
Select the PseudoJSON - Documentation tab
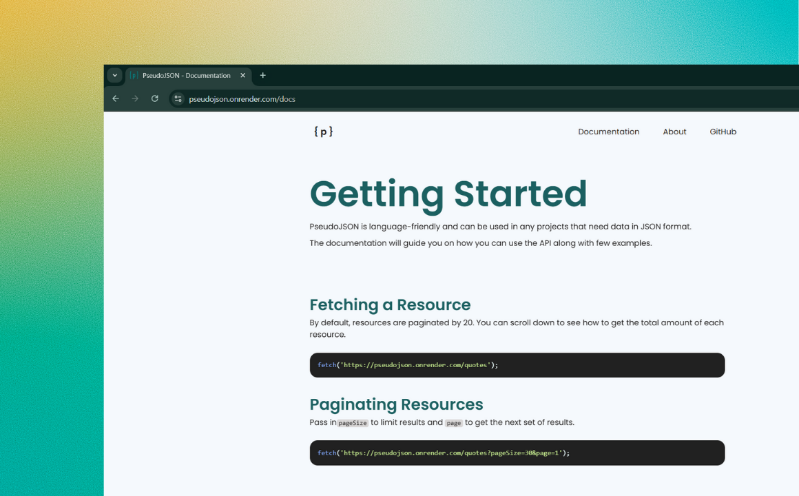pos(186,76)
